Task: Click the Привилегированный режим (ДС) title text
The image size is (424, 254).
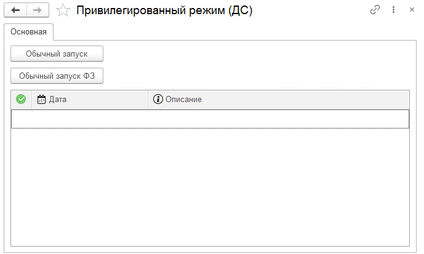Action: coord(164,10)
